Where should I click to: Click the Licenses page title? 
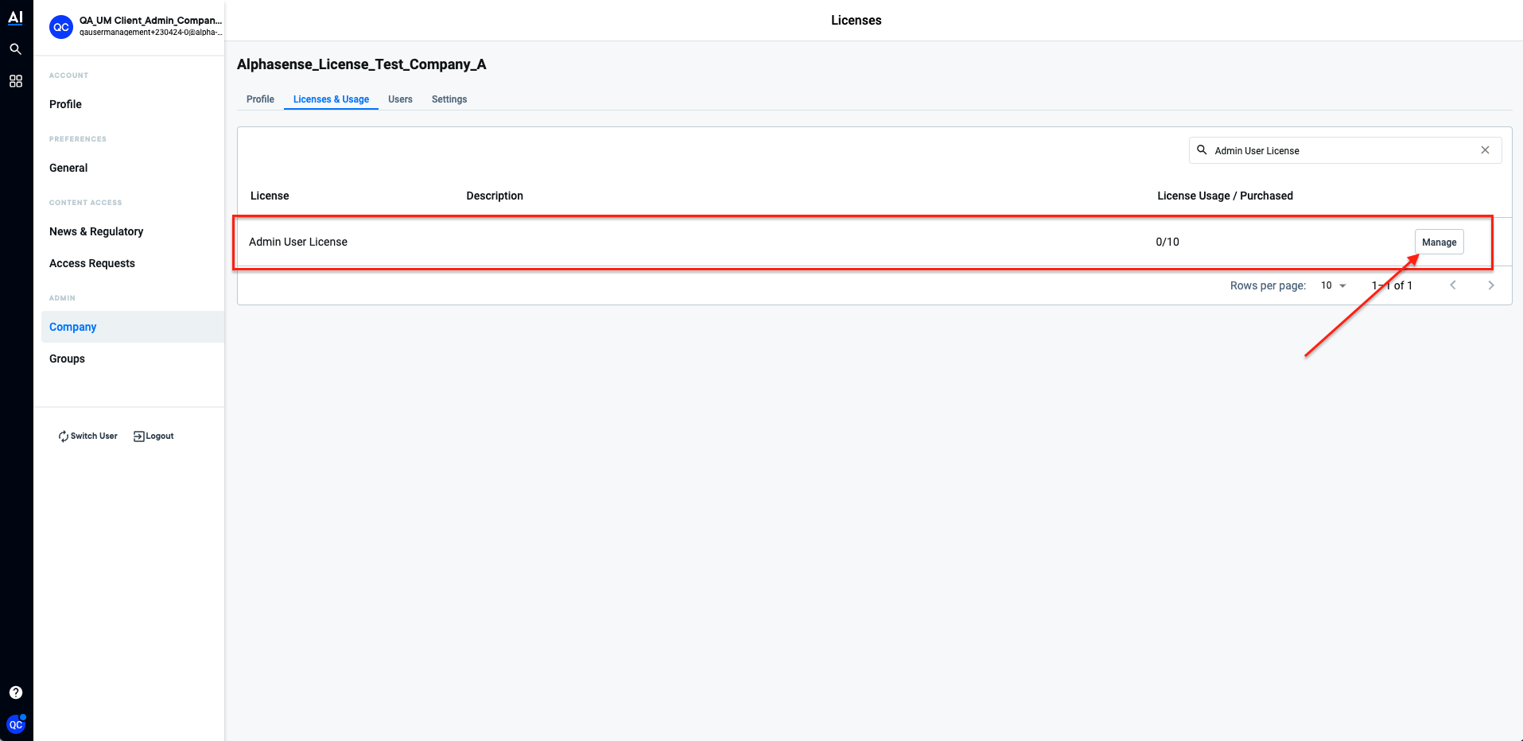click(x=857, y=21)
